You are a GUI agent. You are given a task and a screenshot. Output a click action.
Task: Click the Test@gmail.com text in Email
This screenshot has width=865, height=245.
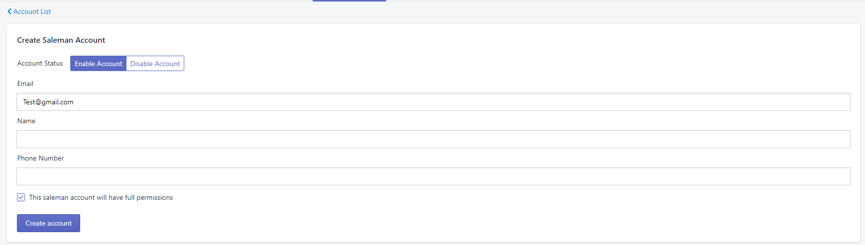coord(48,102)
